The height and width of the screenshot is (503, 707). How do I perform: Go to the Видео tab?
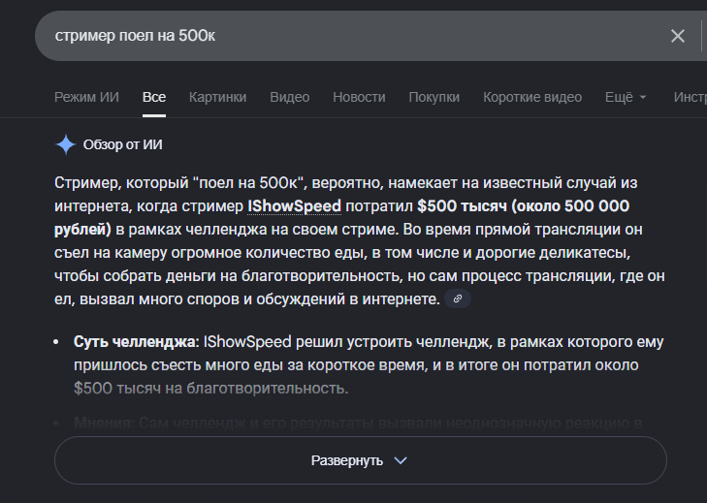pyautogui.click(x=289, y=97)
